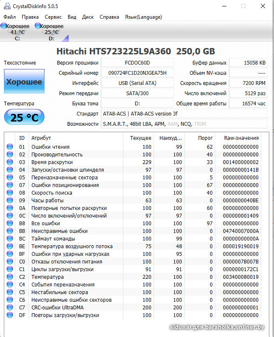Click status orb for Переназначенные сектора row
The height and width of the screenshot is (337, 274).
pos(10,177)
